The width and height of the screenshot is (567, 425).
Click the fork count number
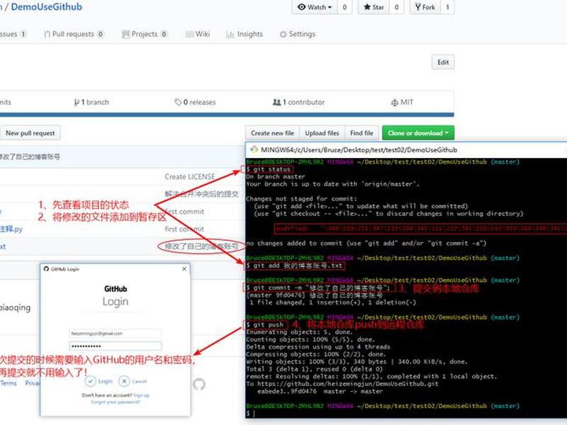point(447,7)
